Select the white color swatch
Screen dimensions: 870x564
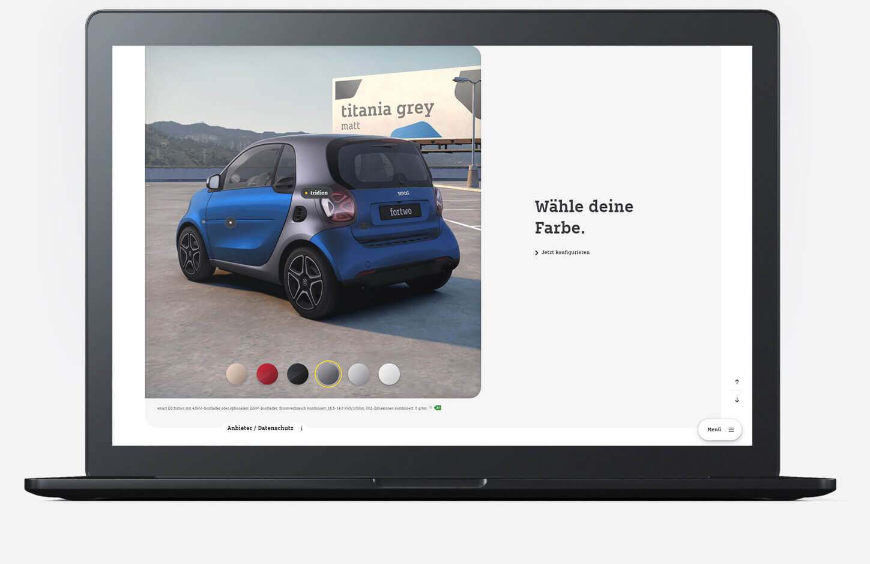coord(389,374)
